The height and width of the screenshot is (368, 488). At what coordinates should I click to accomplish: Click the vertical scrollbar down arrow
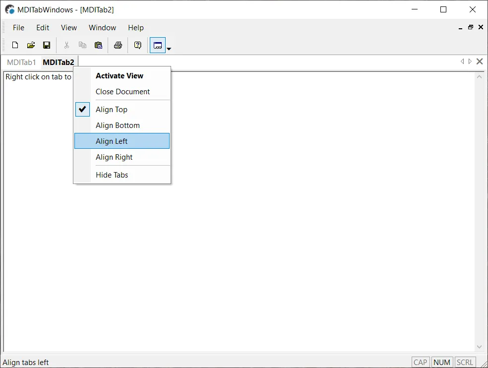point(479,347)
